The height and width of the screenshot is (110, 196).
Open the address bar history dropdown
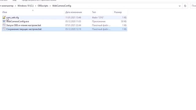coord(180,6)
